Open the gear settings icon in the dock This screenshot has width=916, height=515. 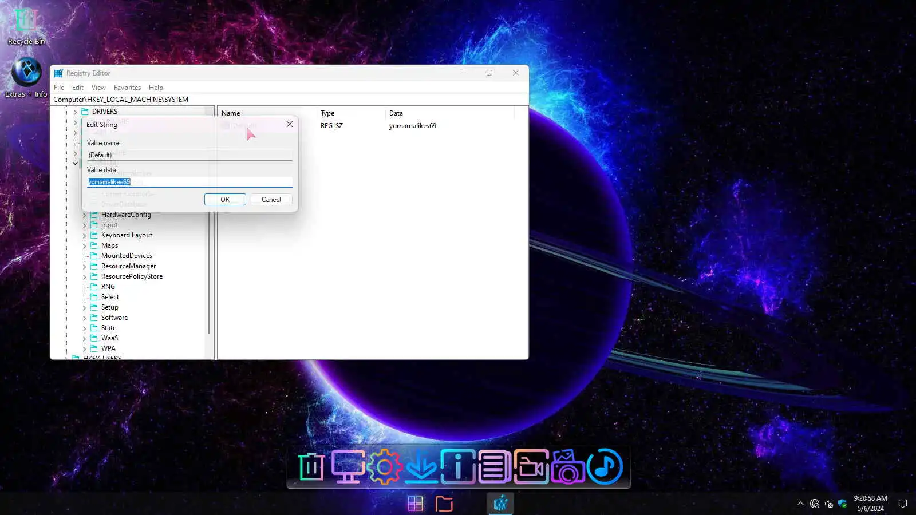(x=384, y=467)
